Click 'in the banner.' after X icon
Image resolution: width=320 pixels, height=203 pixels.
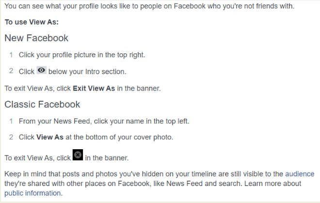[107, 158]
